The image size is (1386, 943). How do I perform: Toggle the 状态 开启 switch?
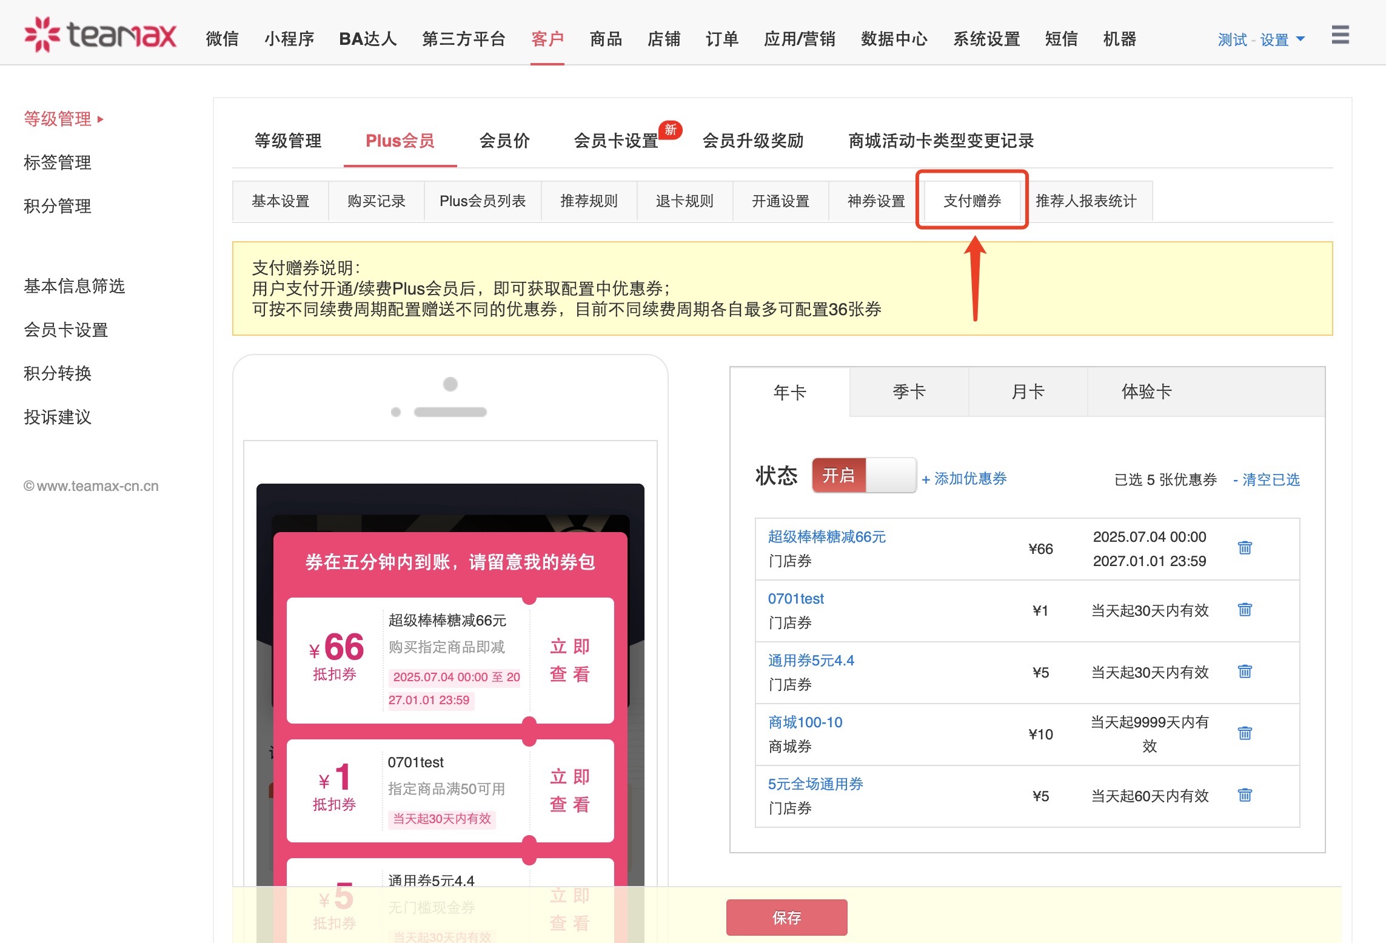[863, 476]
